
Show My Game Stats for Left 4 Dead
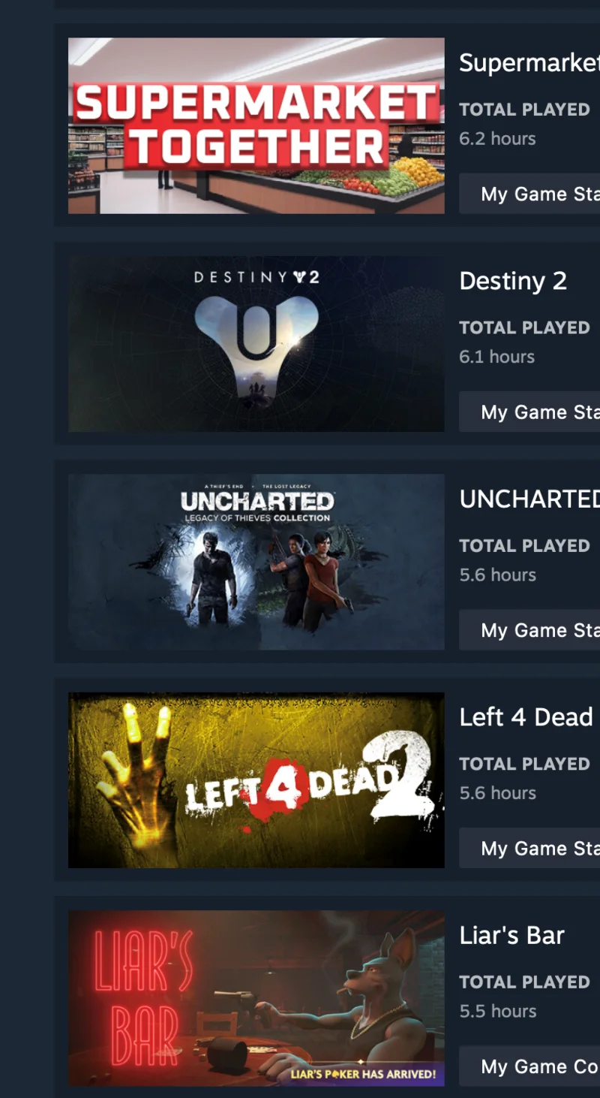click(x=529, y=848)
